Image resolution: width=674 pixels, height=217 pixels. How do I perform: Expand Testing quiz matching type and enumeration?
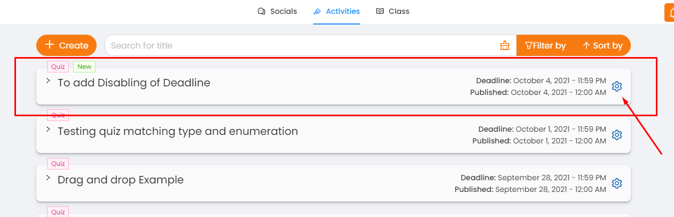coord(48,129)
